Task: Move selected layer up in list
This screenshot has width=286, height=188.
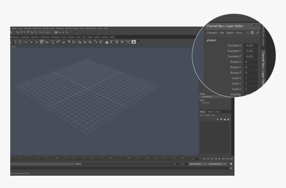Action: pos(217,119)
